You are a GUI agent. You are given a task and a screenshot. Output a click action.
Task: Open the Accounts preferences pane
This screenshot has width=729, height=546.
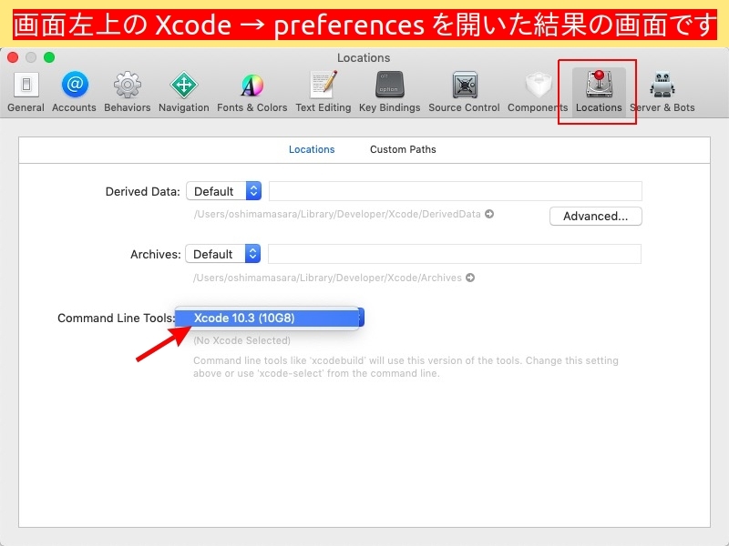tap(75, 92)
